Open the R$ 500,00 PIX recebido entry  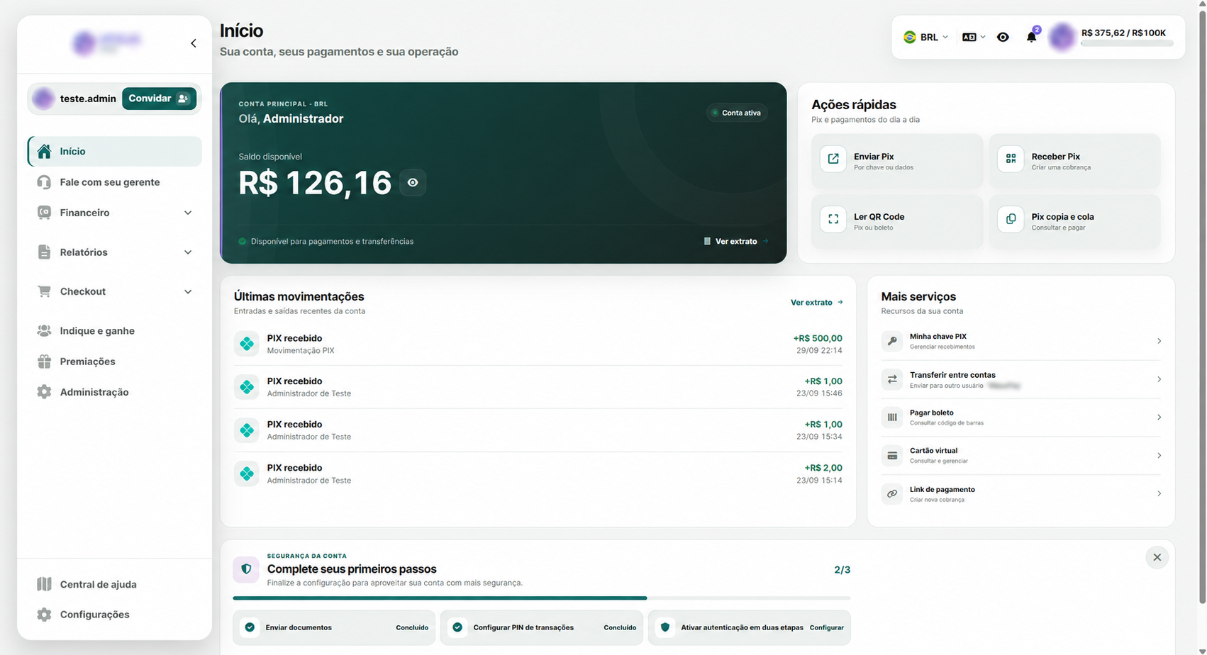538,344
